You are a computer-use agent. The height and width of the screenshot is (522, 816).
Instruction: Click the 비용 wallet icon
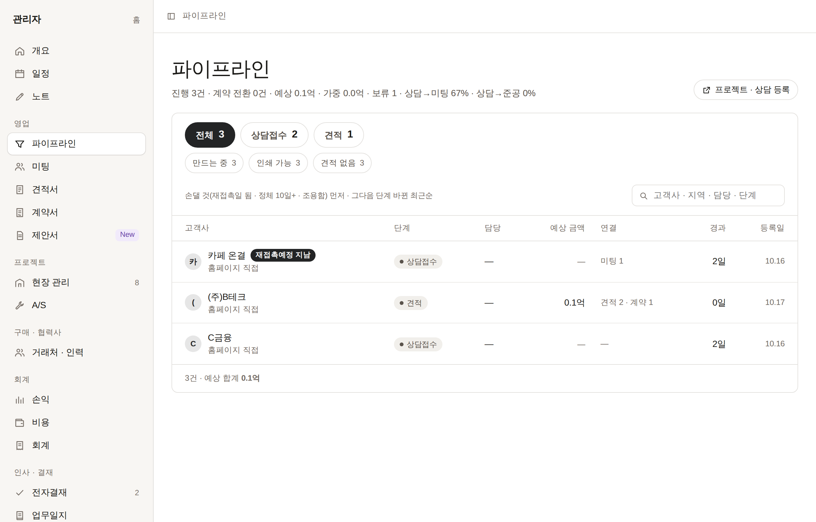[x=20, y=422]
